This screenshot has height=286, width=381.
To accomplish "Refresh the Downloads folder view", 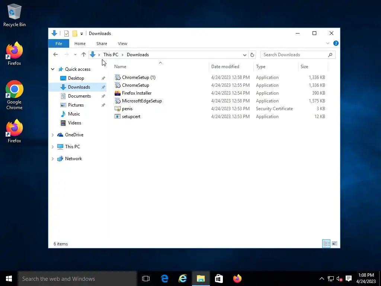I will point(252,55).
